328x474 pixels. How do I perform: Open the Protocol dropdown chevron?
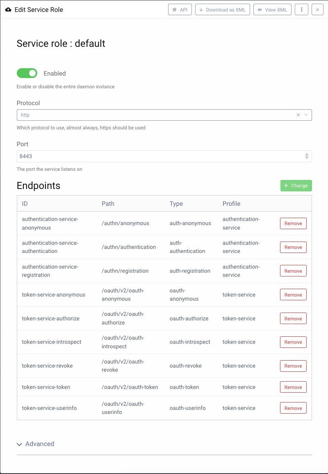point(305,115)
